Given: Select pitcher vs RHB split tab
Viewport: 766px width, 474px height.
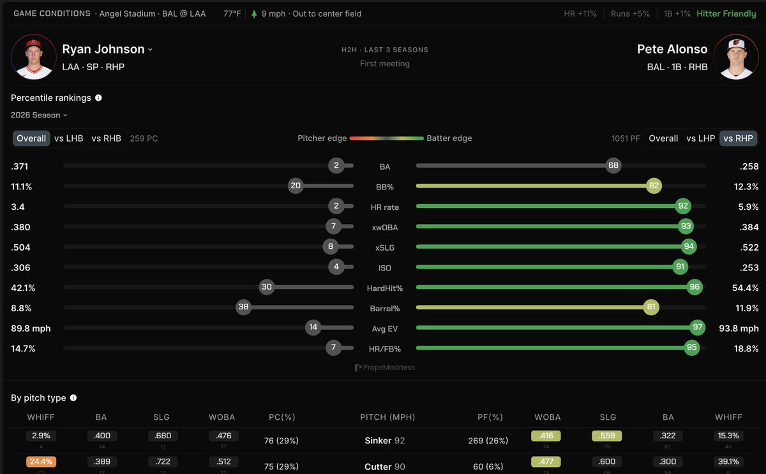Looking at the screenshot, I should coord(106,138).
